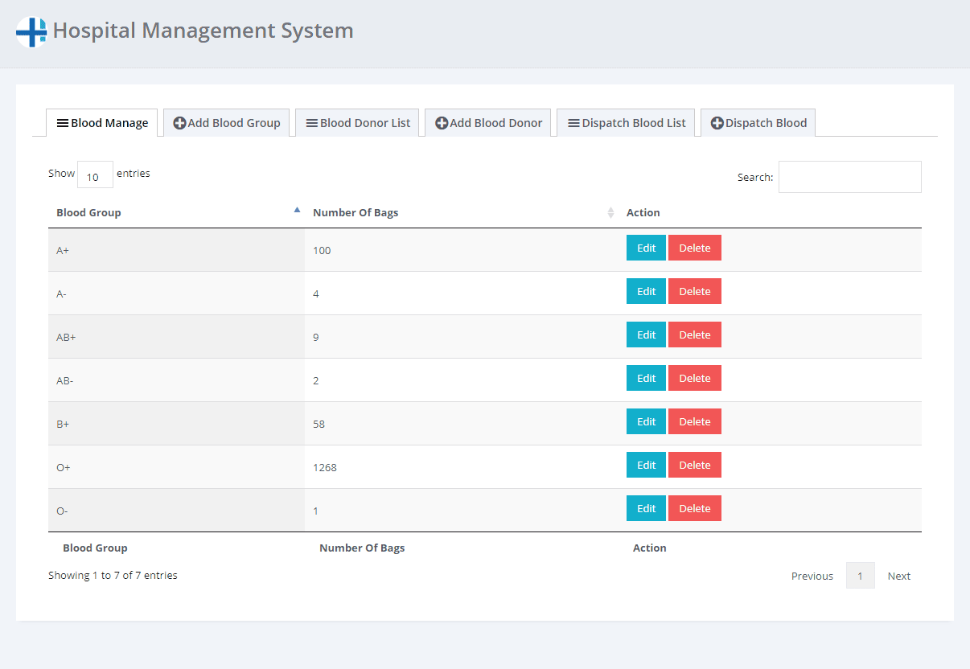The height and width of the screenshot is (669, 970).
Task: Click the plus icon on Dispatch Blood tab
Action: 717,123
